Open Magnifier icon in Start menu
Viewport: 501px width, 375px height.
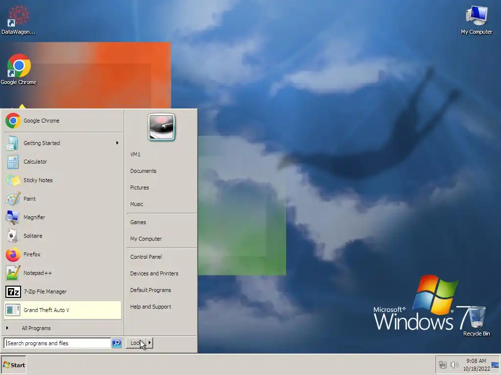(12, 217)
